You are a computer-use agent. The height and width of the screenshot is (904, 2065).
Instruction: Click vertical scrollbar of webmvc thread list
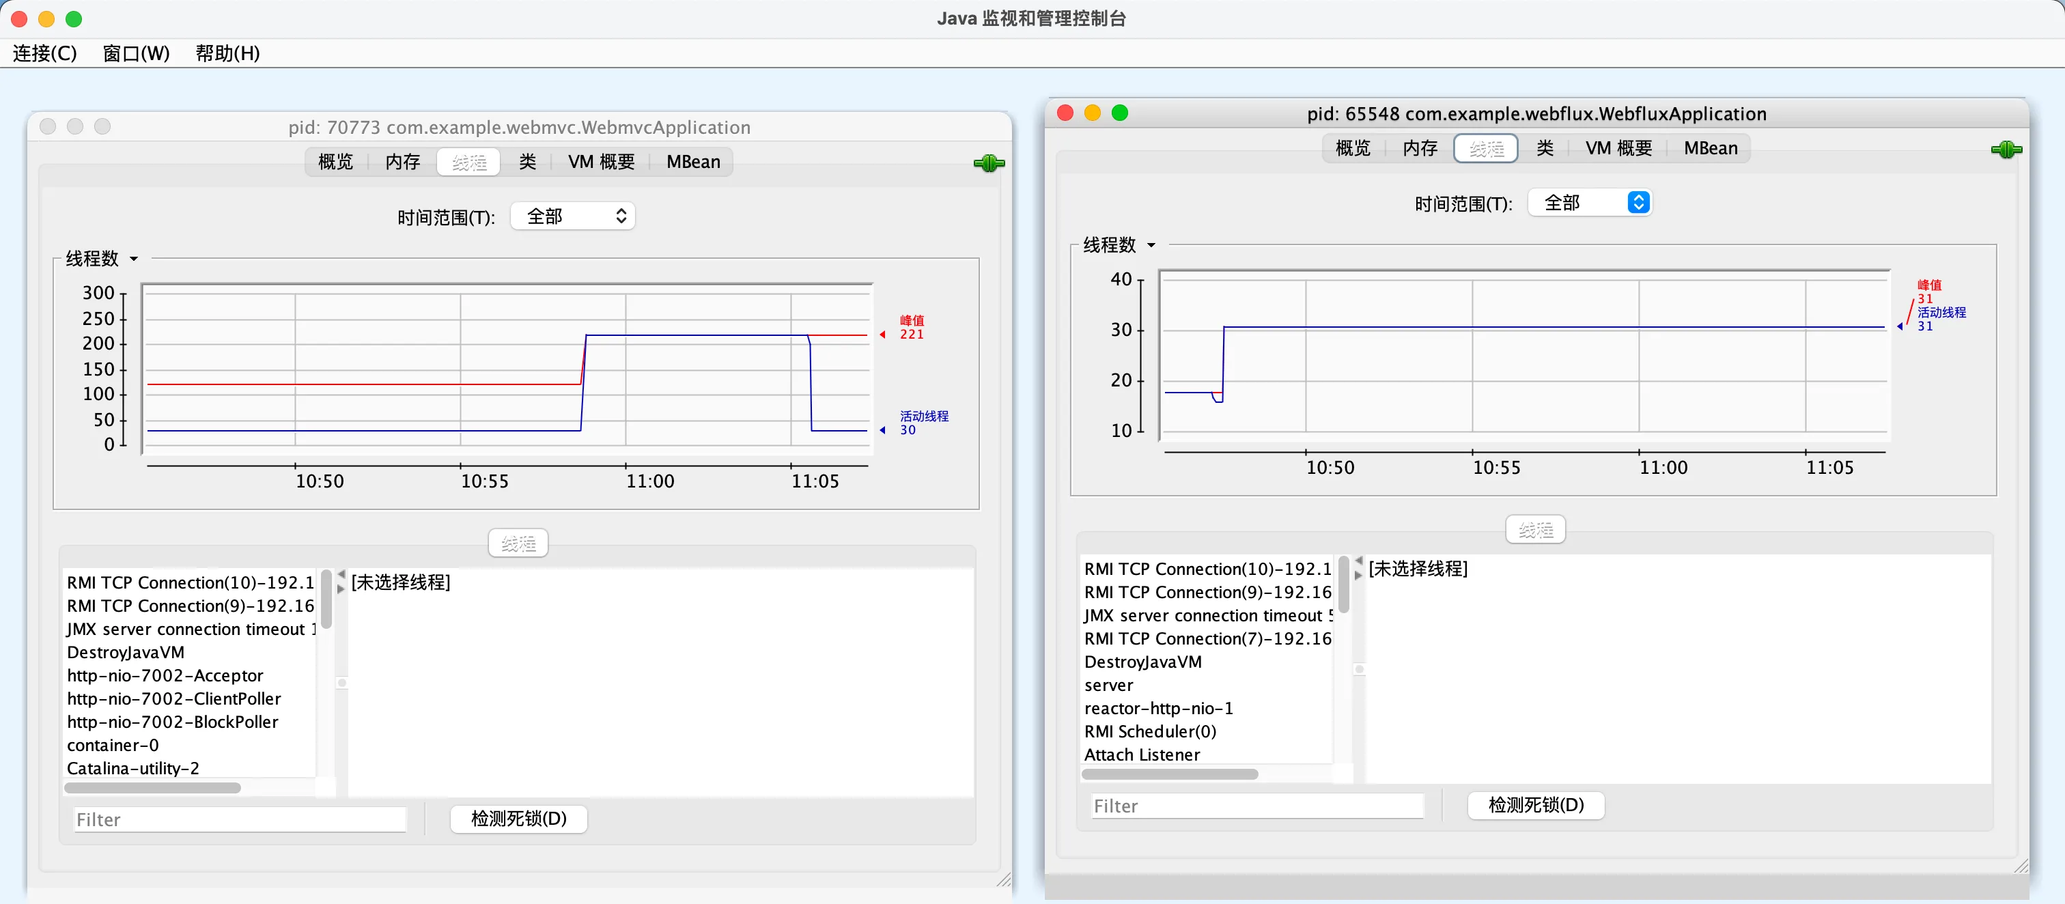click(x=326, y=599)
